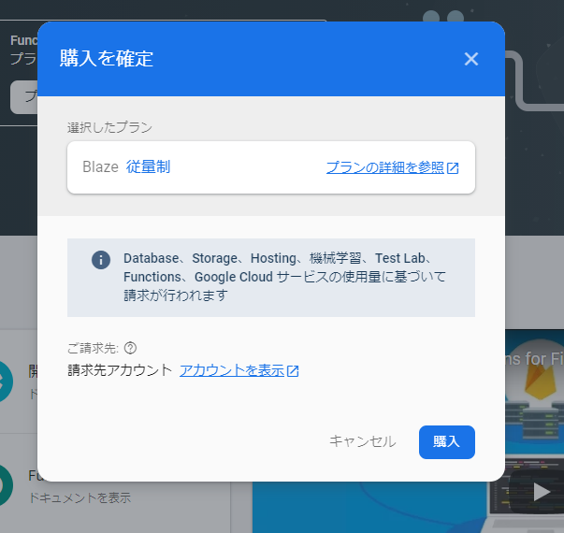Click ドキュメントを表示 in the background card
This screenshot has height=533, width=564.
tap(80, 497)
